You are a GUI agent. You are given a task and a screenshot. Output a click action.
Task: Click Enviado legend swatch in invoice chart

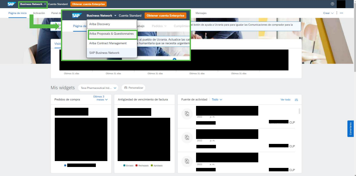click(124, 165)
